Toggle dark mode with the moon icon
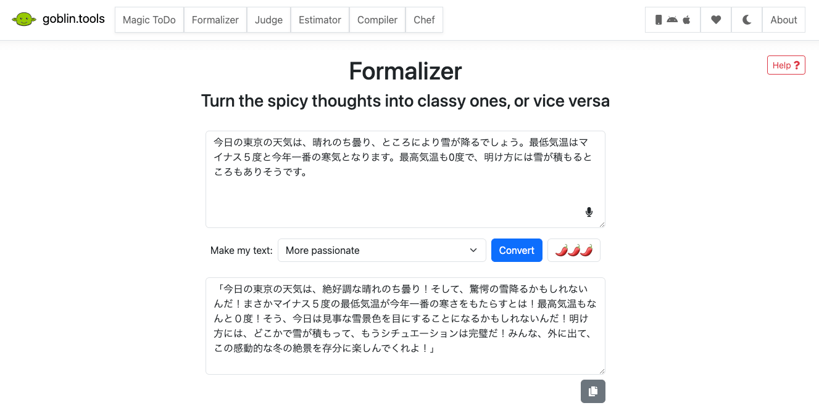819x416 pixels. point(747,20)
